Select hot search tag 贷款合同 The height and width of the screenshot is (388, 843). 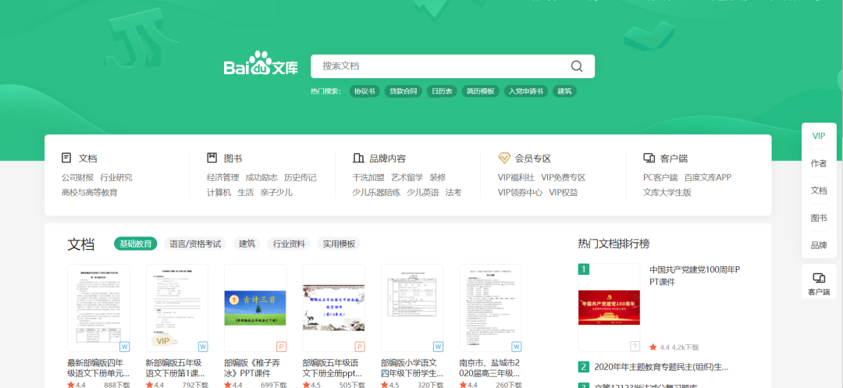click(404, 91)
